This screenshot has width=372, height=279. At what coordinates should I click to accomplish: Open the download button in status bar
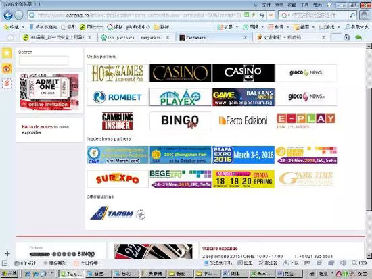(x=291, y=263)
